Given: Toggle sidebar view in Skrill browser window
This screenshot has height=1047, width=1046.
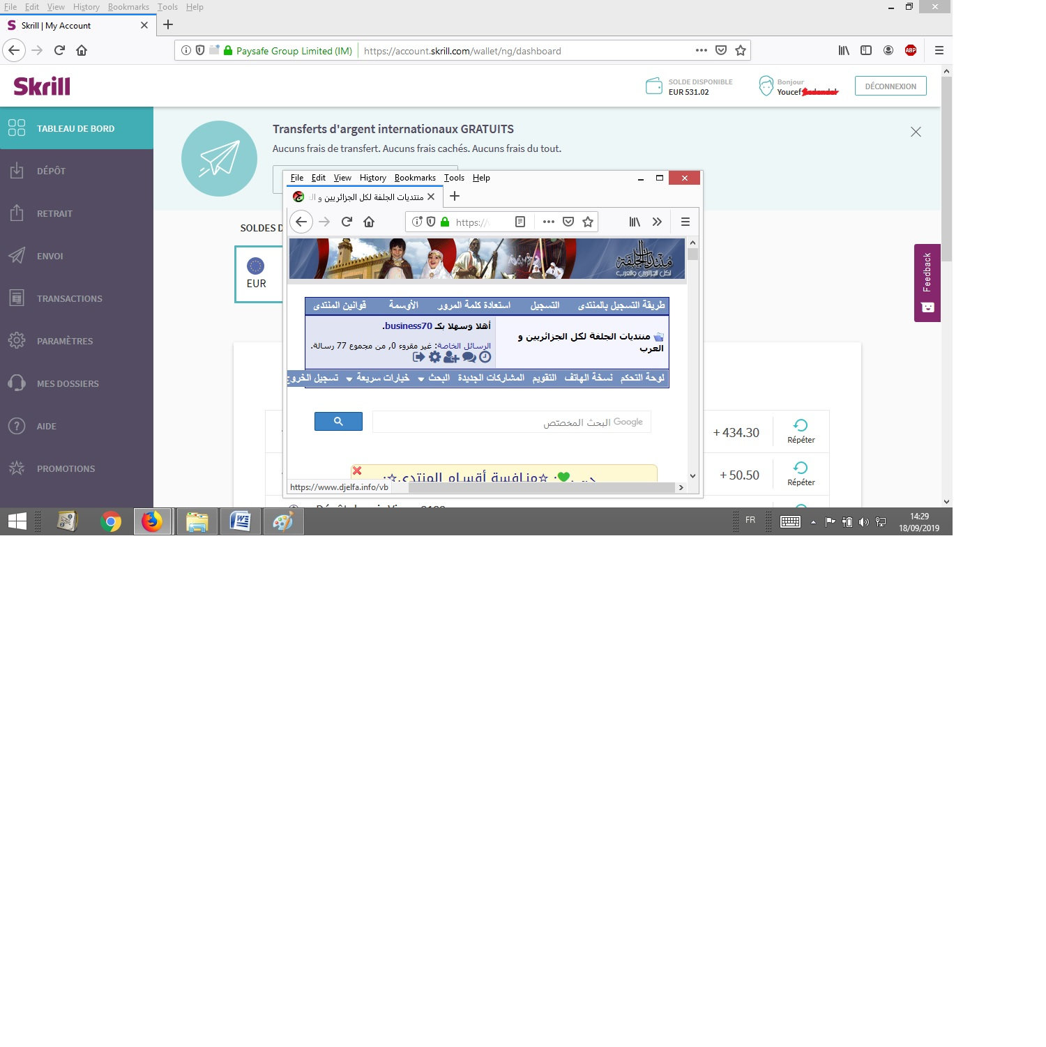Looking at the screenshot, I should tap(866, 50).
